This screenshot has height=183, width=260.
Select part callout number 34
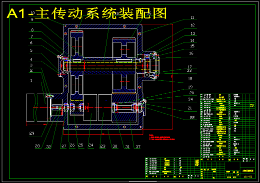tap(190, 99)
